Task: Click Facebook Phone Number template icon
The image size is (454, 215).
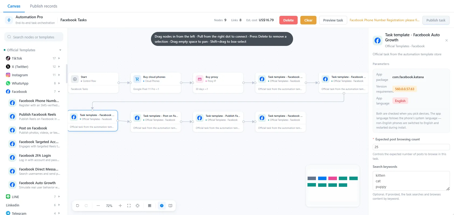Action: 12,103
